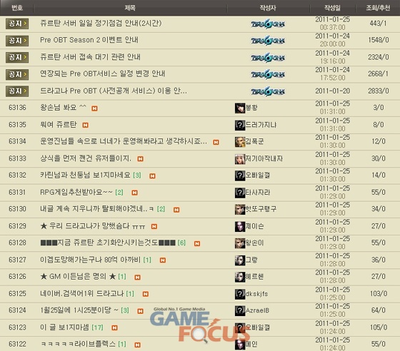Sort by 번호 column header
The image size is (400, 351).
[17, 8]
